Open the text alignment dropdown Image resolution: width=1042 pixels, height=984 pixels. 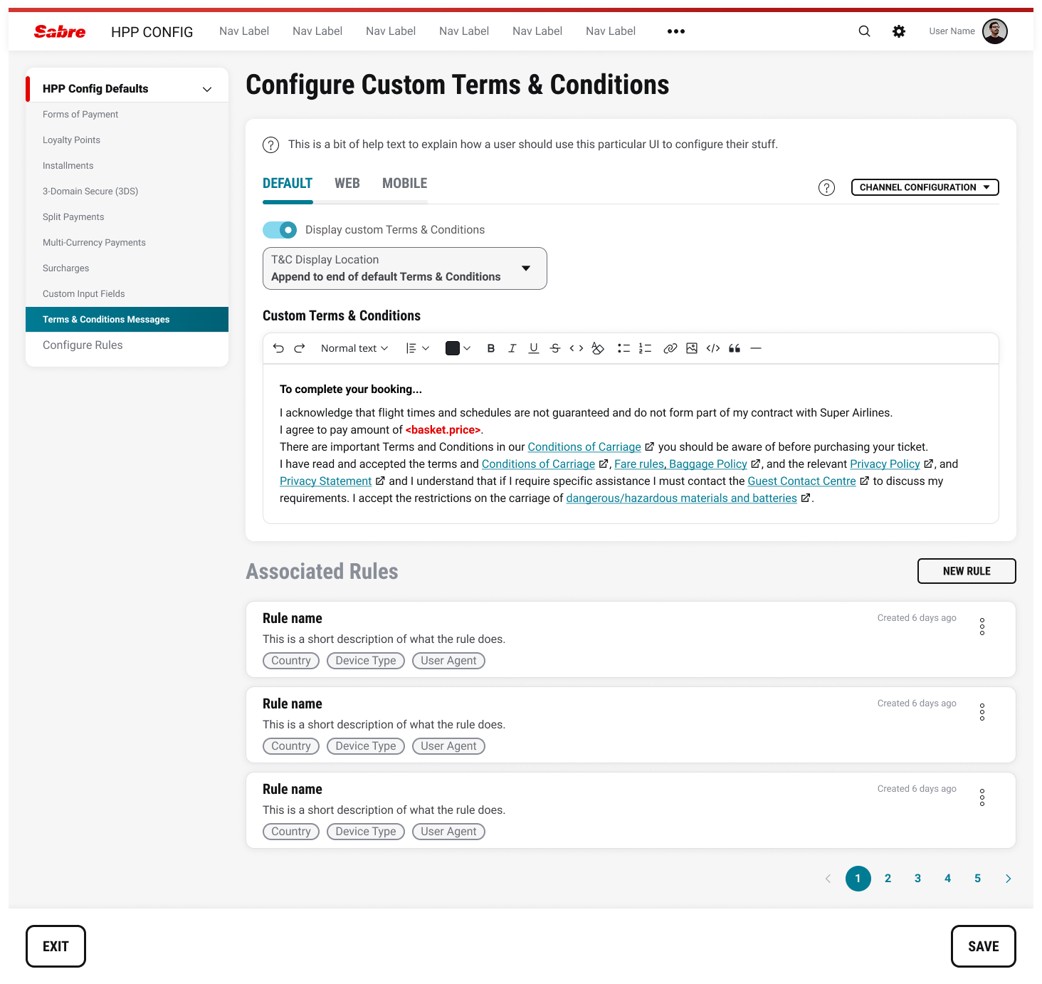tap(418, 348)
